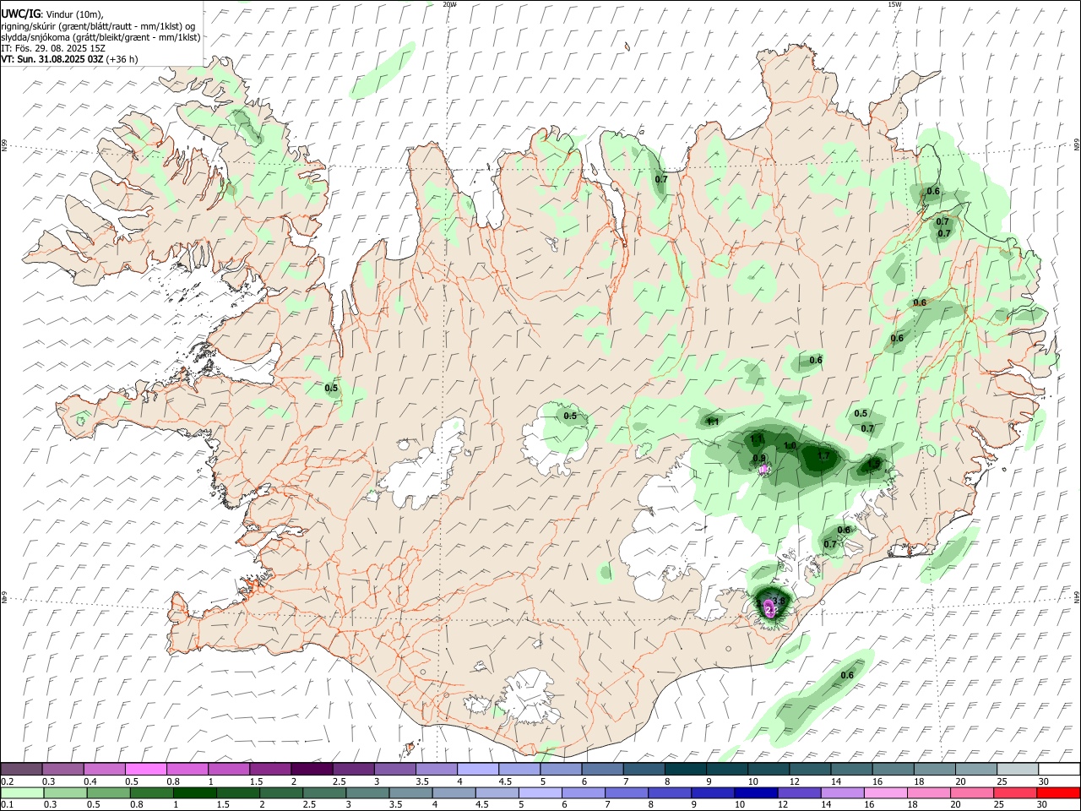Pick the teal swatch labelled 12 in upper legend row
The width and height of the screenshot is (1081, 811).
[808, 770]
